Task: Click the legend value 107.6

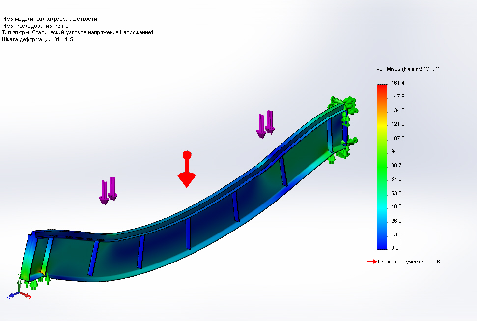Action: click(x=397, y=138)
